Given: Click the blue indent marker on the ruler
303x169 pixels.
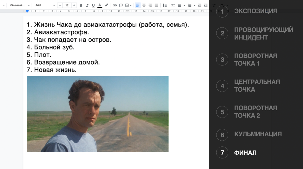Looking at the screenshot, I should (27, 11).
